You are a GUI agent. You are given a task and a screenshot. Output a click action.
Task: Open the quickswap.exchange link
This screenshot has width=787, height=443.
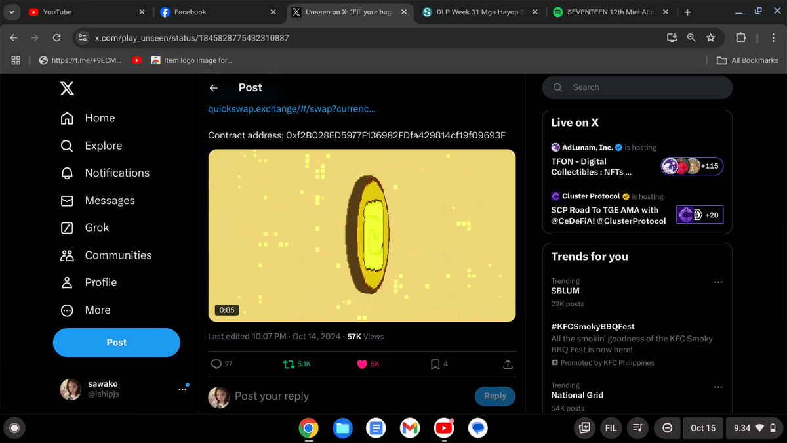pyautogui.click(x=292, y=109)
